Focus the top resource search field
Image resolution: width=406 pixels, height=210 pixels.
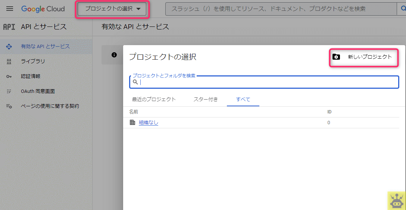point(281,9)
